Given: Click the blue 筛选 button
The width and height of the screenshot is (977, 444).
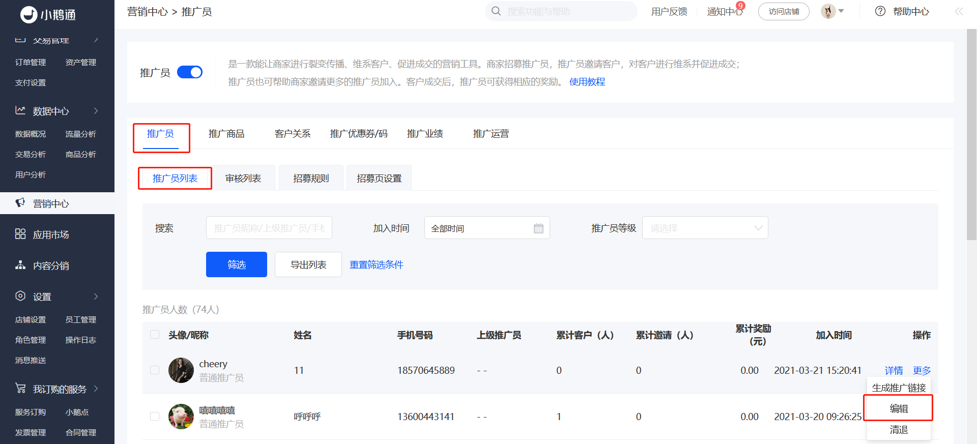Looking at the screenshot, I should pos(237,264).
